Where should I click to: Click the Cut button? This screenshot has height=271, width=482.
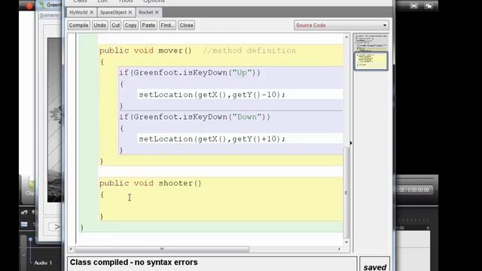pos(115,25)
